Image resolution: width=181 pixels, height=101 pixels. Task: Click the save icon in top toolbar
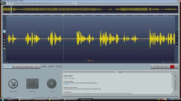point(12,3)
